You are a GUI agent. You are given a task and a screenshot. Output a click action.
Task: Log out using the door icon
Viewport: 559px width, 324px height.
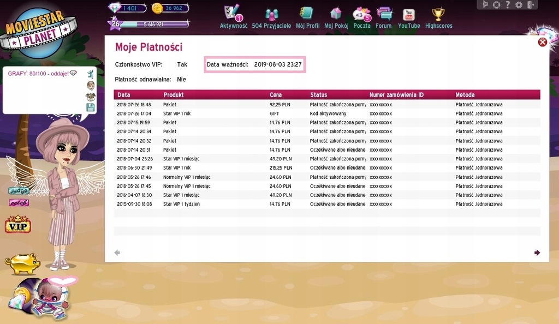(530, 5)
